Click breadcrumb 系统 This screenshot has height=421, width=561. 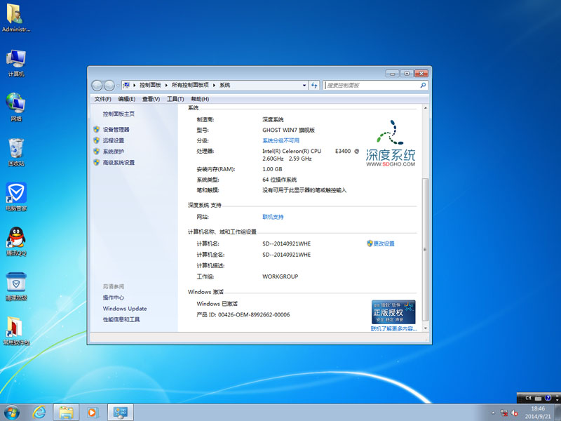[x=224, y=85]
